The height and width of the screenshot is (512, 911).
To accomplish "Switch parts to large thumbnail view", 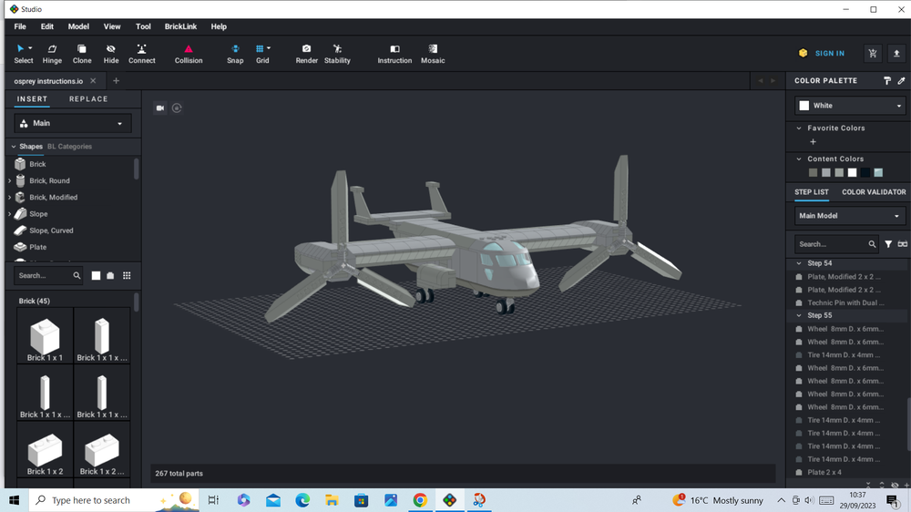I will point(96,275).
